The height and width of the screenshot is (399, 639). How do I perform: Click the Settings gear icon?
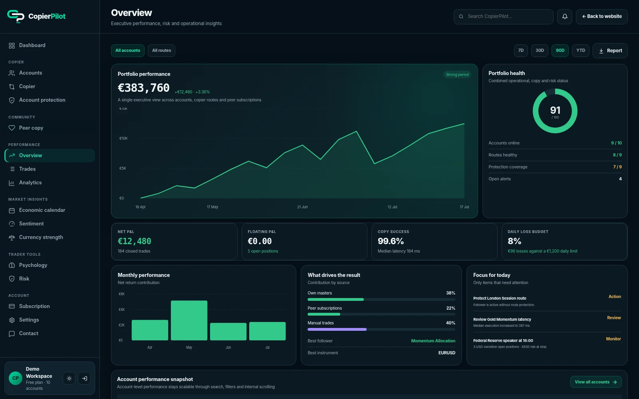point(12,320)
